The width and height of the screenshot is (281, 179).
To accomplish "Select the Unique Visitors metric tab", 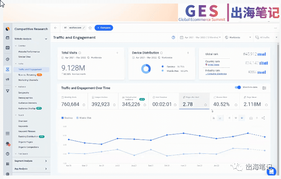I will coord(103,101).
